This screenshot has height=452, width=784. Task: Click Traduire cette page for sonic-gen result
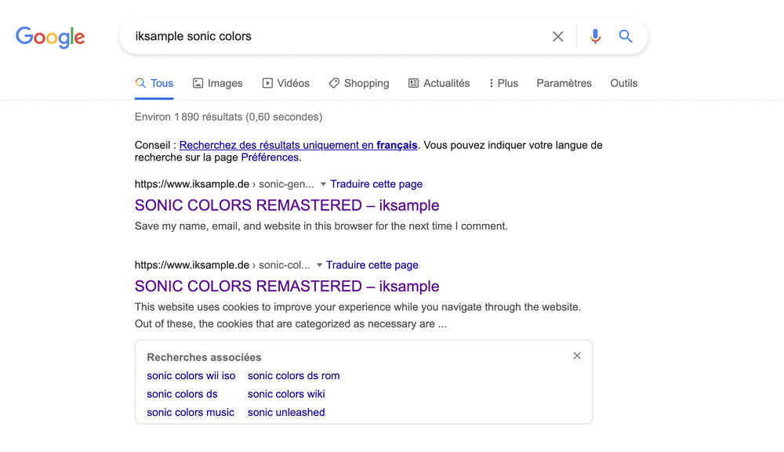point(376,184)
